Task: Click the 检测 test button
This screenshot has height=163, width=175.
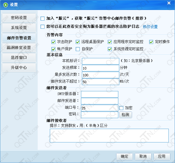Action: pos(125,115)
